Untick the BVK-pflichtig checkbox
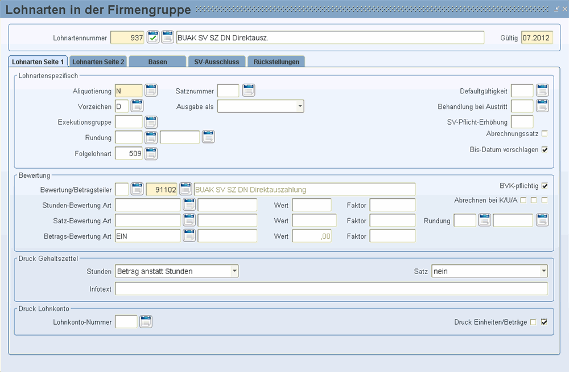 (x=545, y=186)
